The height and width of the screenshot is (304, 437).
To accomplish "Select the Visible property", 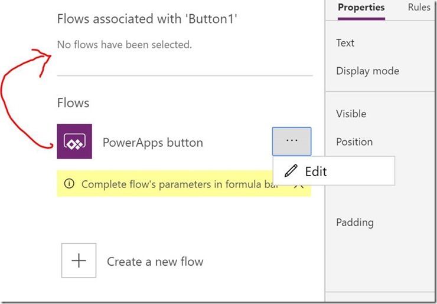I will pos(351,114).
